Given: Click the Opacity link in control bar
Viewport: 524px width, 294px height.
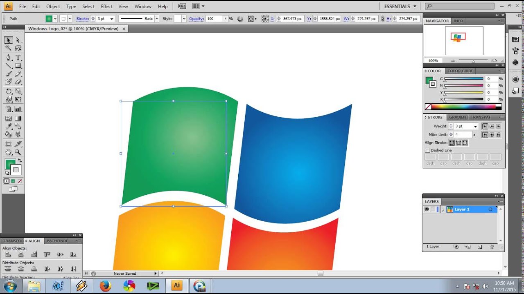Looking at the screenshot, I should pos(196,19).
